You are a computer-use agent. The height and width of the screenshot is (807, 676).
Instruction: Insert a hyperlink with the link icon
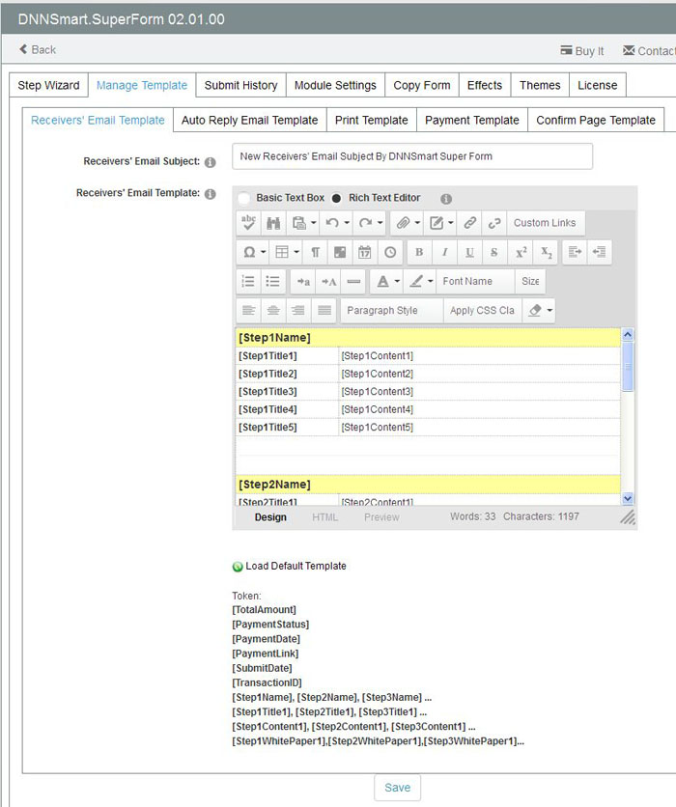pyautogui.click(x=469, y=223)
